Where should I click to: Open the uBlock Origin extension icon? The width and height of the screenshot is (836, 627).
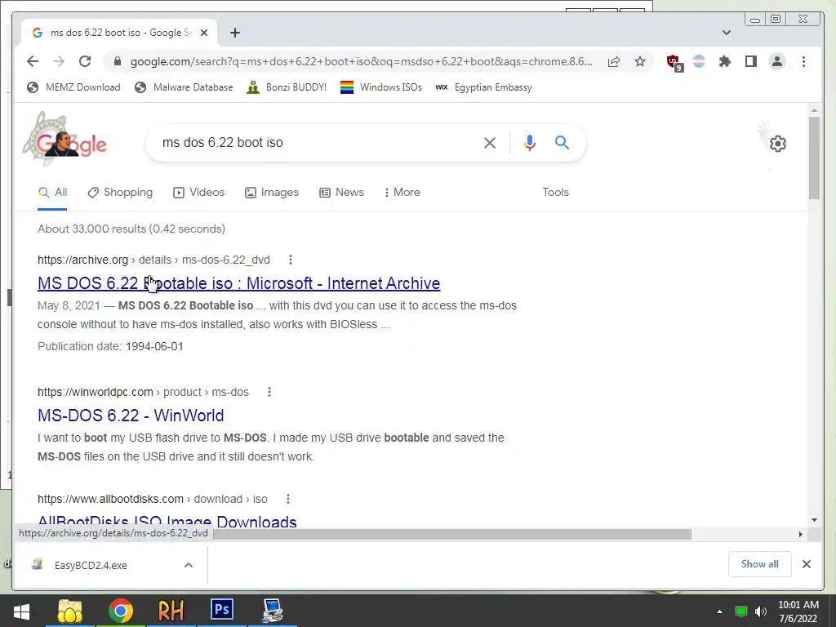(674, 62)
